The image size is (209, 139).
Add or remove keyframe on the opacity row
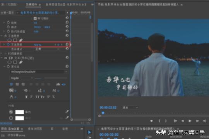(58, 45)
